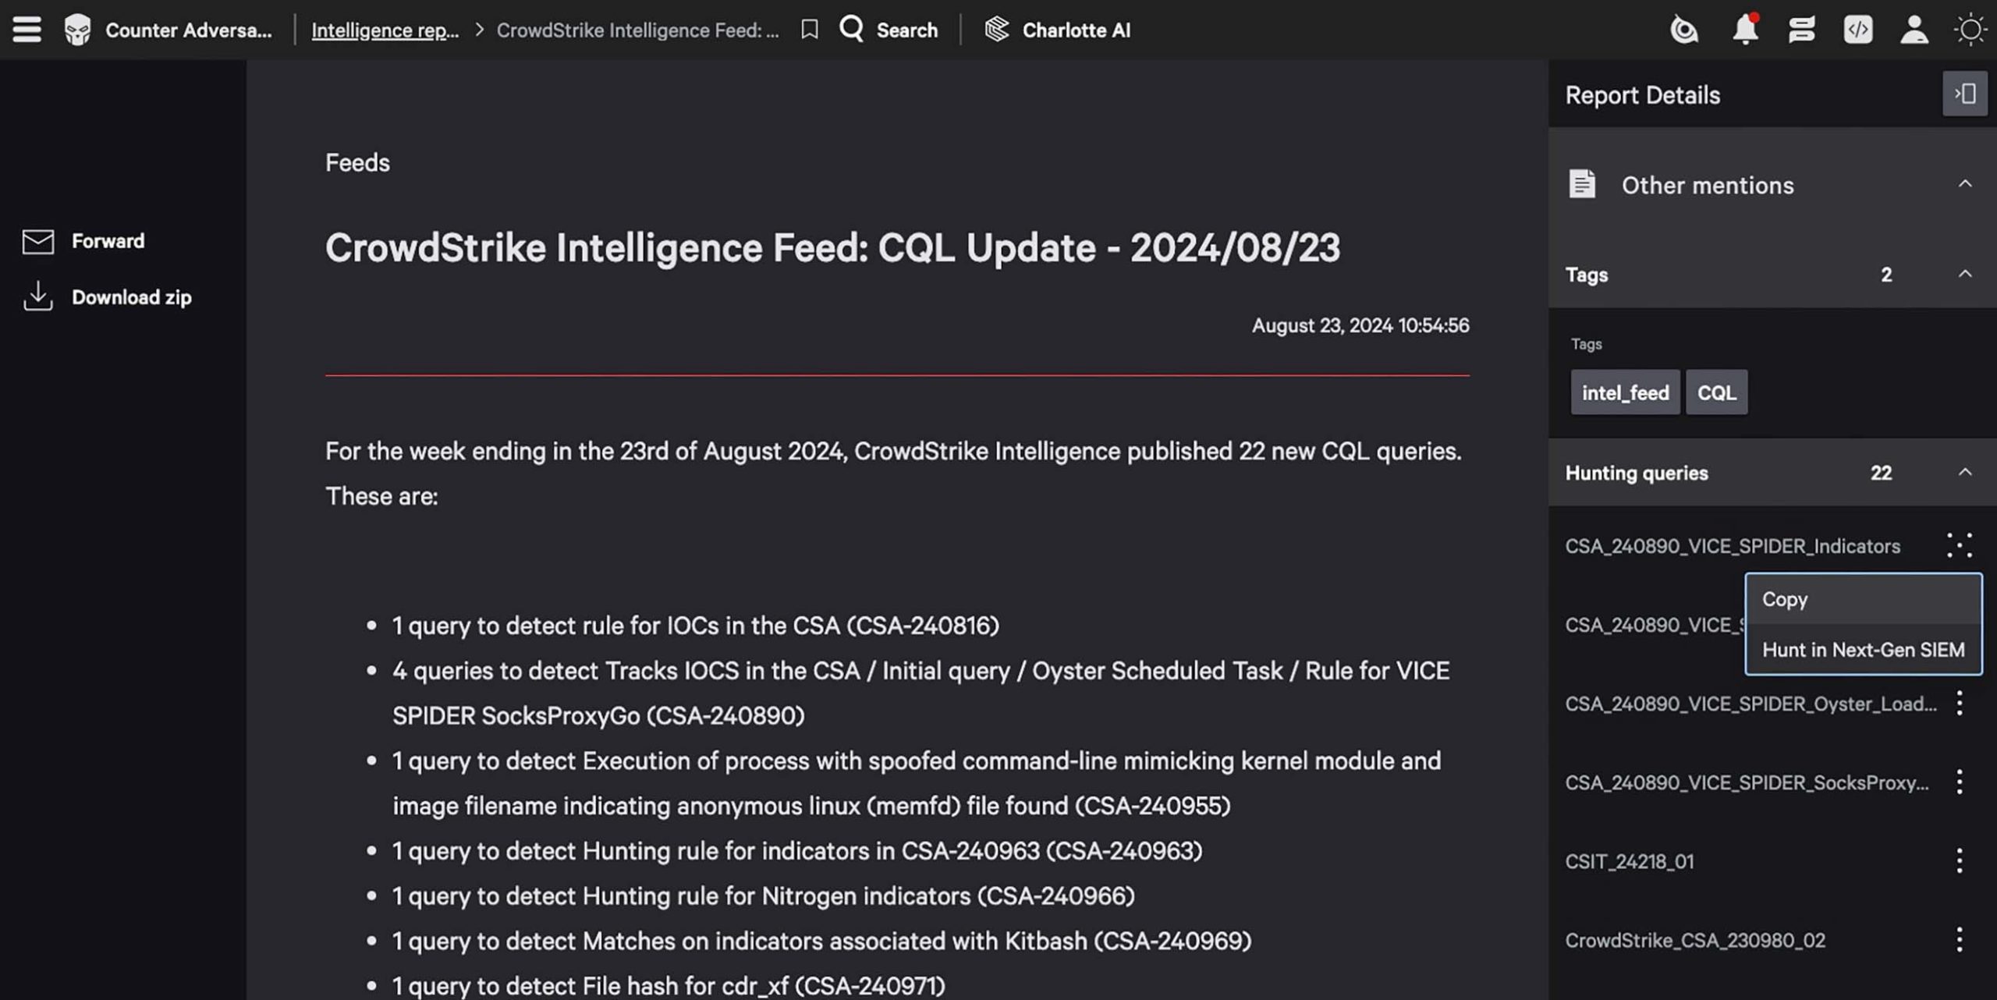
Task: Open the radar scanner icon in the header
Action: [1684, 30]
